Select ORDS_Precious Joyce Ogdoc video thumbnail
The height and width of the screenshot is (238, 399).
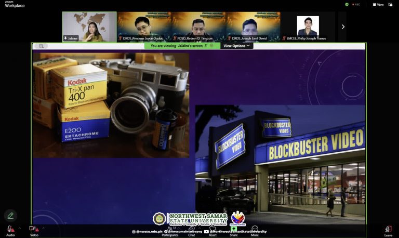pyautogui.click(x=144, y=27)
